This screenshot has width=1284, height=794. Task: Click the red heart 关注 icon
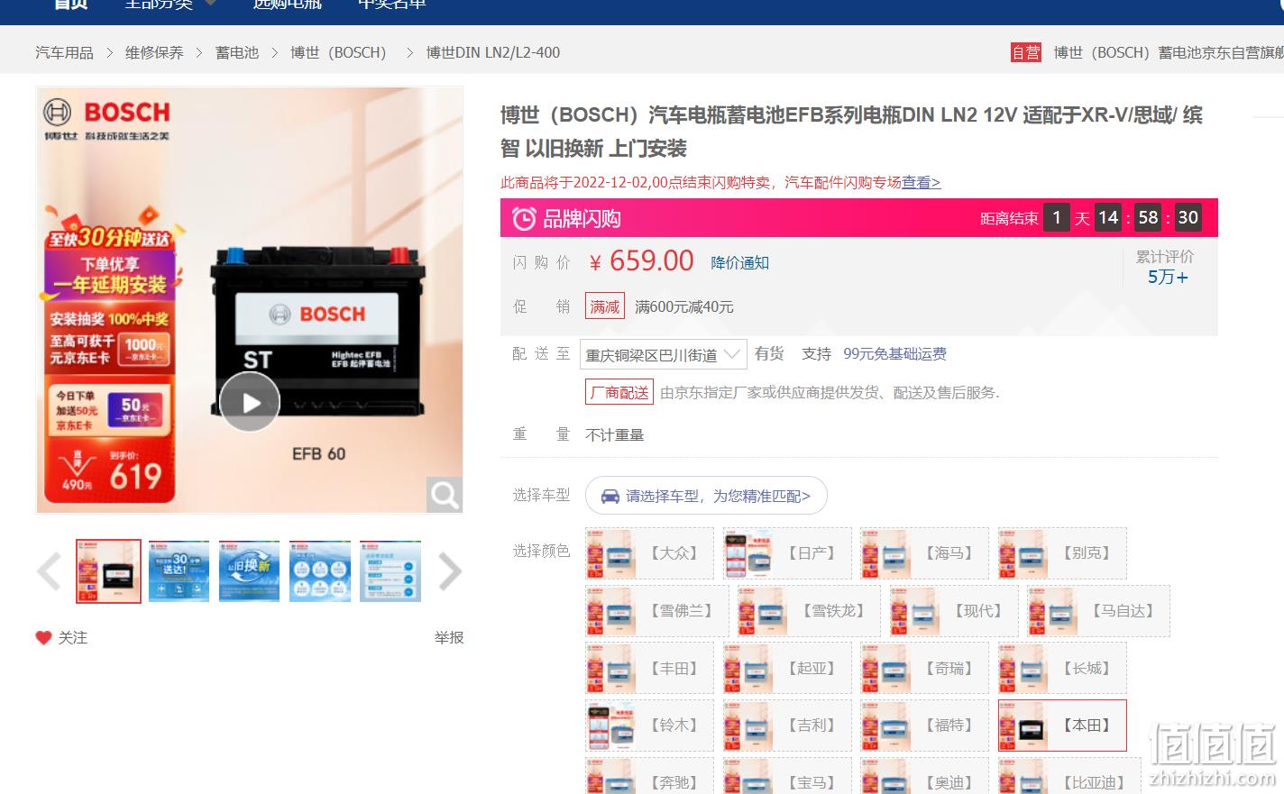pyautogui.click(x=43, y=637)
